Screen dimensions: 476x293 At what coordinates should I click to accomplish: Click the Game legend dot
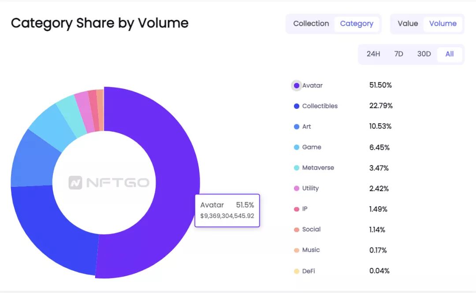[297, 147]
